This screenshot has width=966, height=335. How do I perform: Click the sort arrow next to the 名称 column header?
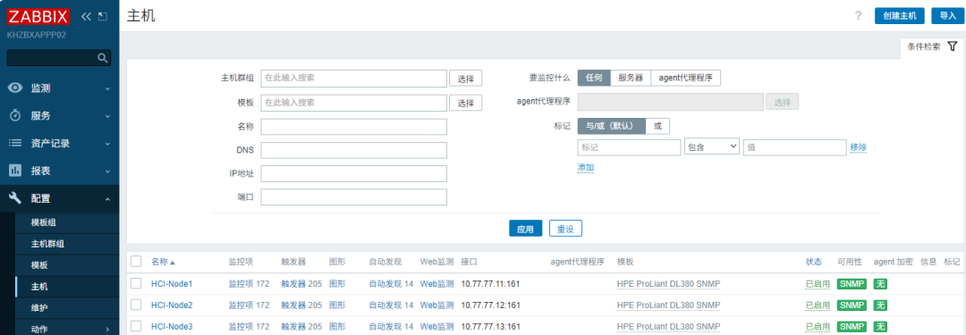[173, 263]
